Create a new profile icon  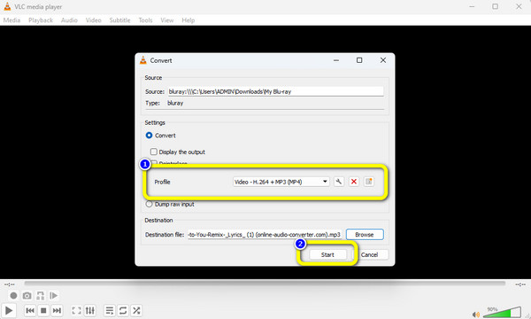pos(369,182)
